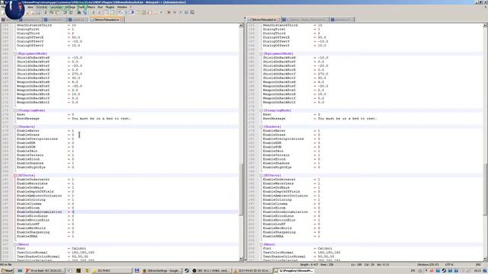488x274 pixels.
Task: Click the Undo toolbar icon
Action: pos(65,12)
